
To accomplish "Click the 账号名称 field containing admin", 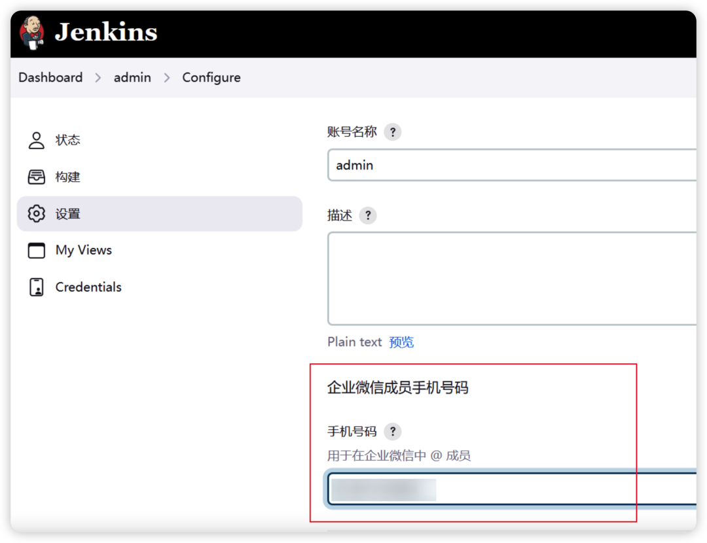I will pyautogui.click(x=512, y=165).
